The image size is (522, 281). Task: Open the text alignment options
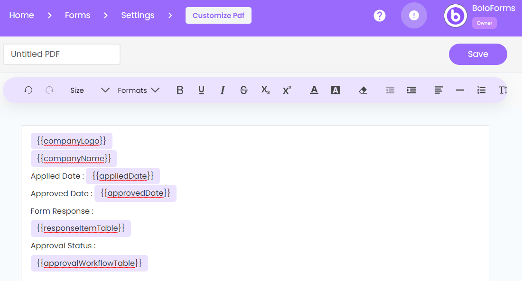pos(438,90)
